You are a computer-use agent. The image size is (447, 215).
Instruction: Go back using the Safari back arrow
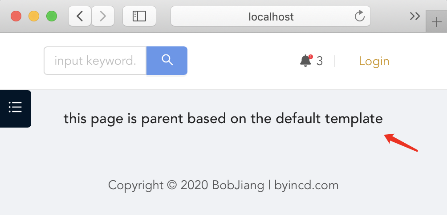click(x=80, y=16)
